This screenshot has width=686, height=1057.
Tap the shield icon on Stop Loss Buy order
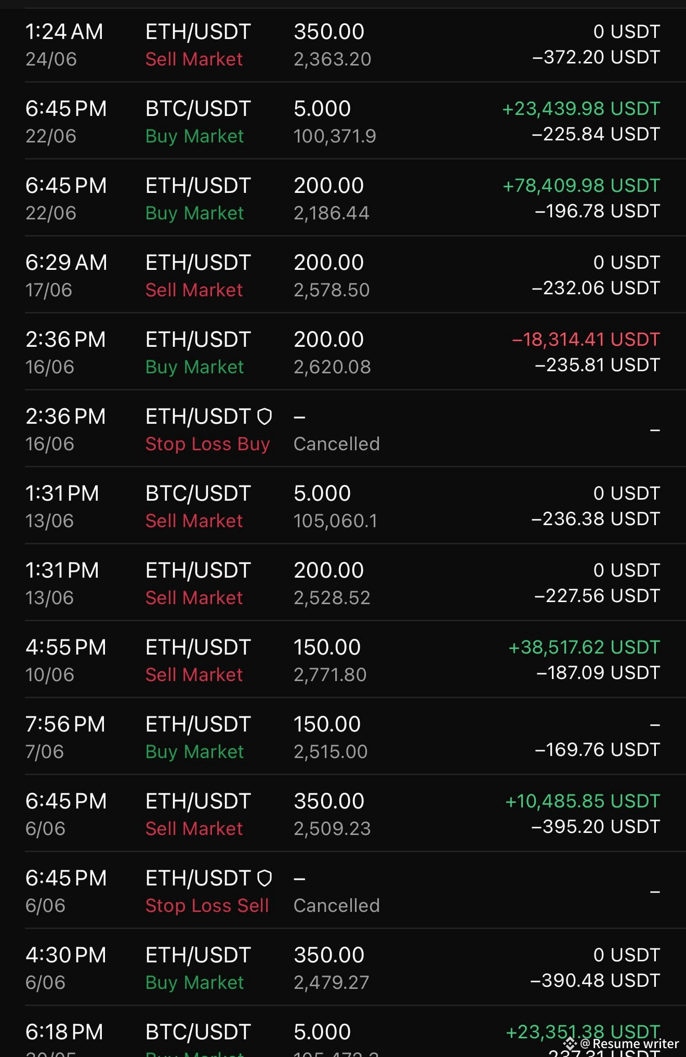(x=265, y=416)
